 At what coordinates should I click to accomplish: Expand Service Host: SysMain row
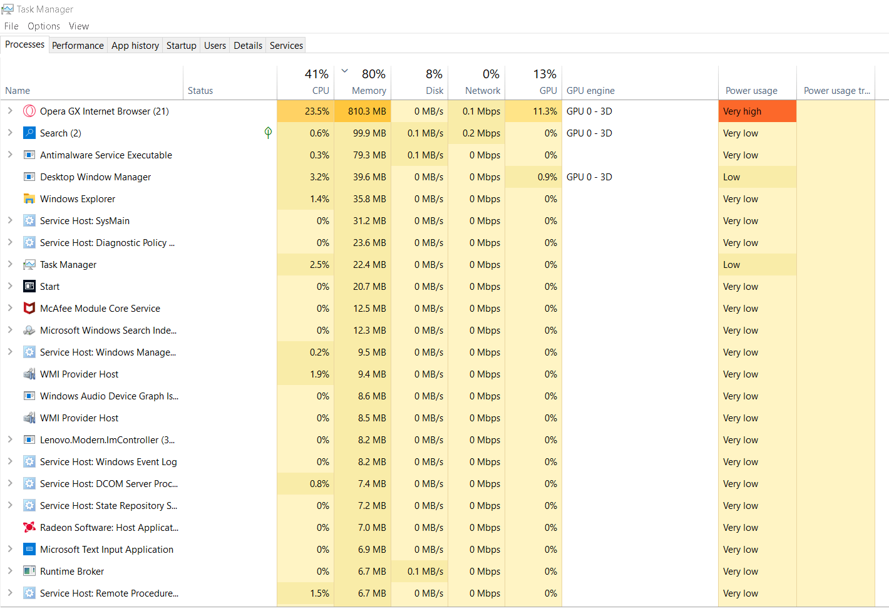10,220
